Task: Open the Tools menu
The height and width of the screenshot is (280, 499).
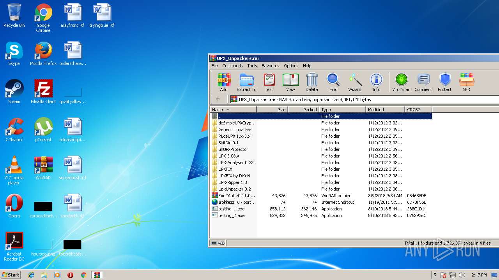Action: click(252, 66)
